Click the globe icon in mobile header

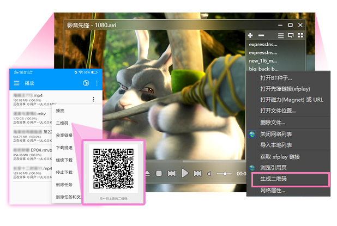pyautogui.click(x=86, y=83)
